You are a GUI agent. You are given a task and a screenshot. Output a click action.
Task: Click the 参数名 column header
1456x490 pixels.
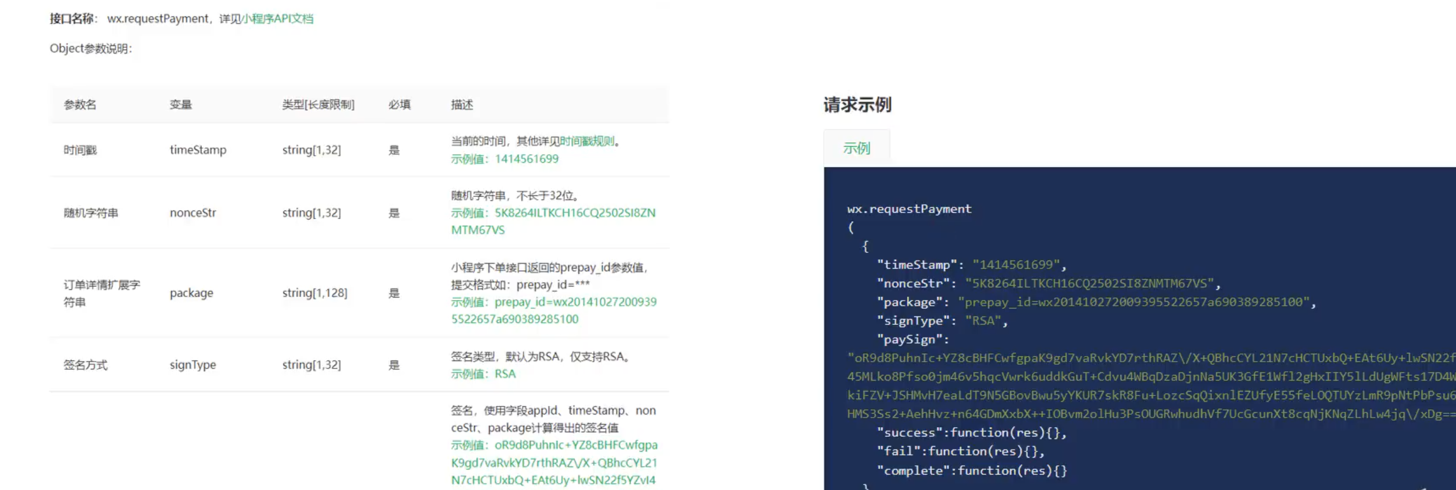tap(80, 105)
